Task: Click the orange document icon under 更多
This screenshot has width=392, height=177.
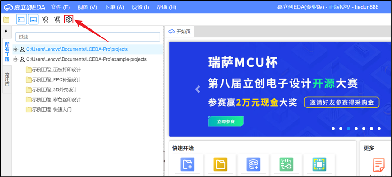Action: (379, 165)
